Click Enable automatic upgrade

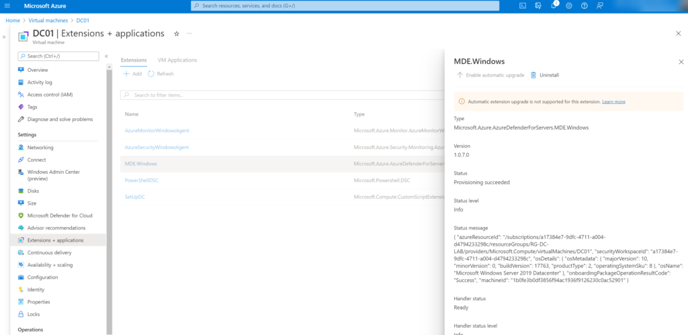point(490,75)
